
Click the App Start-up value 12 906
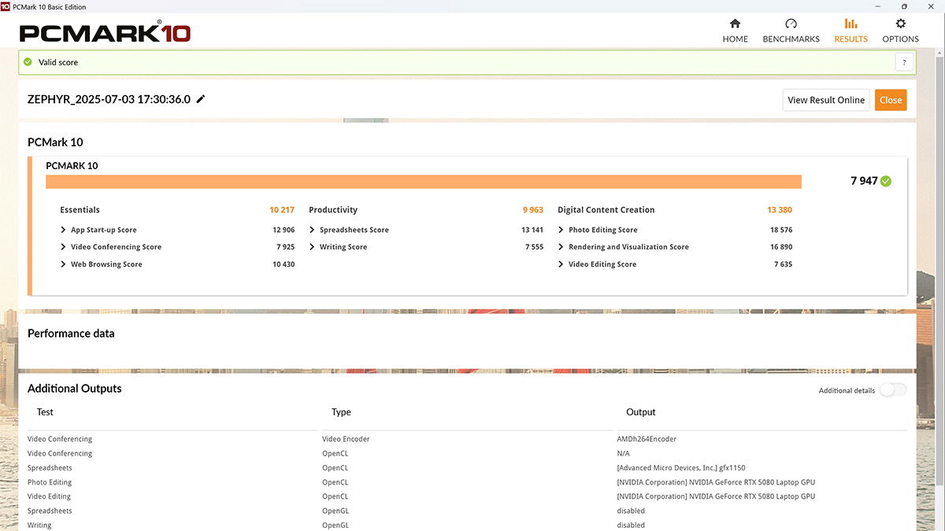point(283,230)
